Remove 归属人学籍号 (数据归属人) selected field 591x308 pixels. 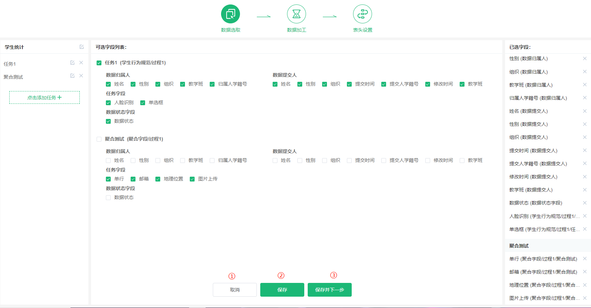pos(584,98)
